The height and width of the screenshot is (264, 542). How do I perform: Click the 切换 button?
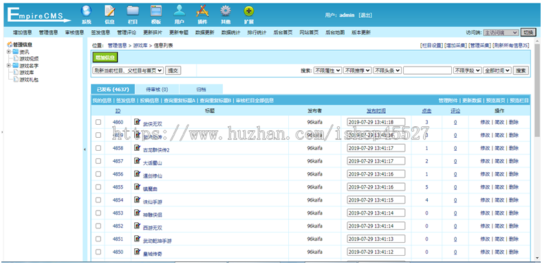coord(528,32)
